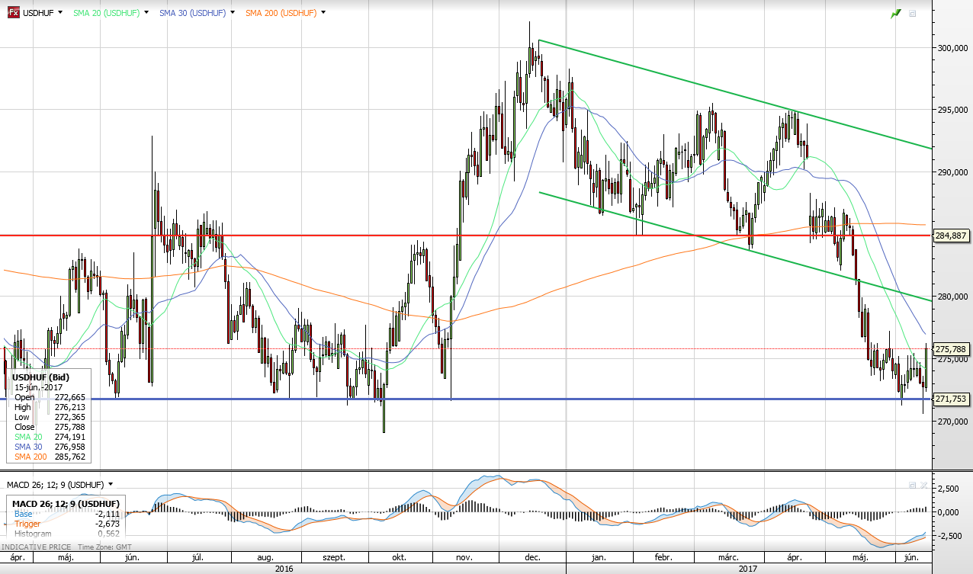Click the 2016 year label on time axis
973x574 pixels.
284,569
